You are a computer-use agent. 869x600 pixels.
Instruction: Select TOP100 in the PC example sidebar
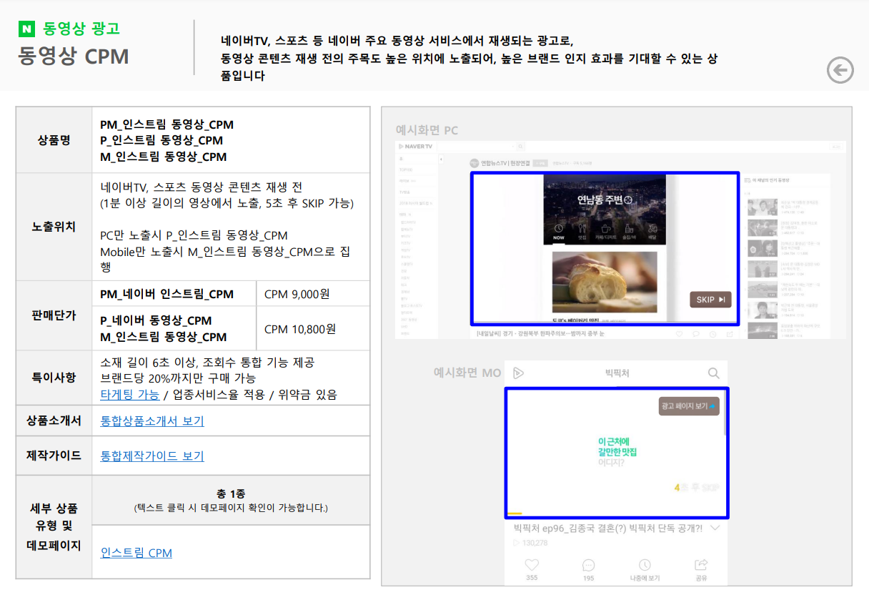[405, 169]
